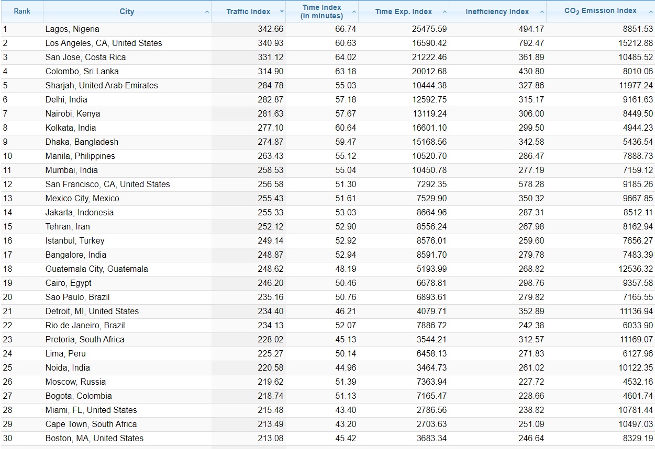
Task: Click the Manila, Philippines city cell
Action: coord(80,156)
